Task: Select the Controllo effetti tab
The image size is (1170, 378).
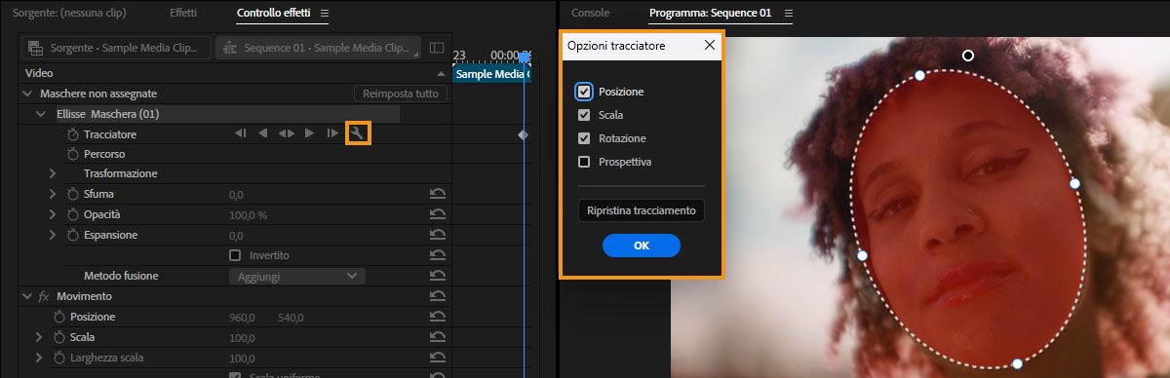Action: (x=275, y=14)
